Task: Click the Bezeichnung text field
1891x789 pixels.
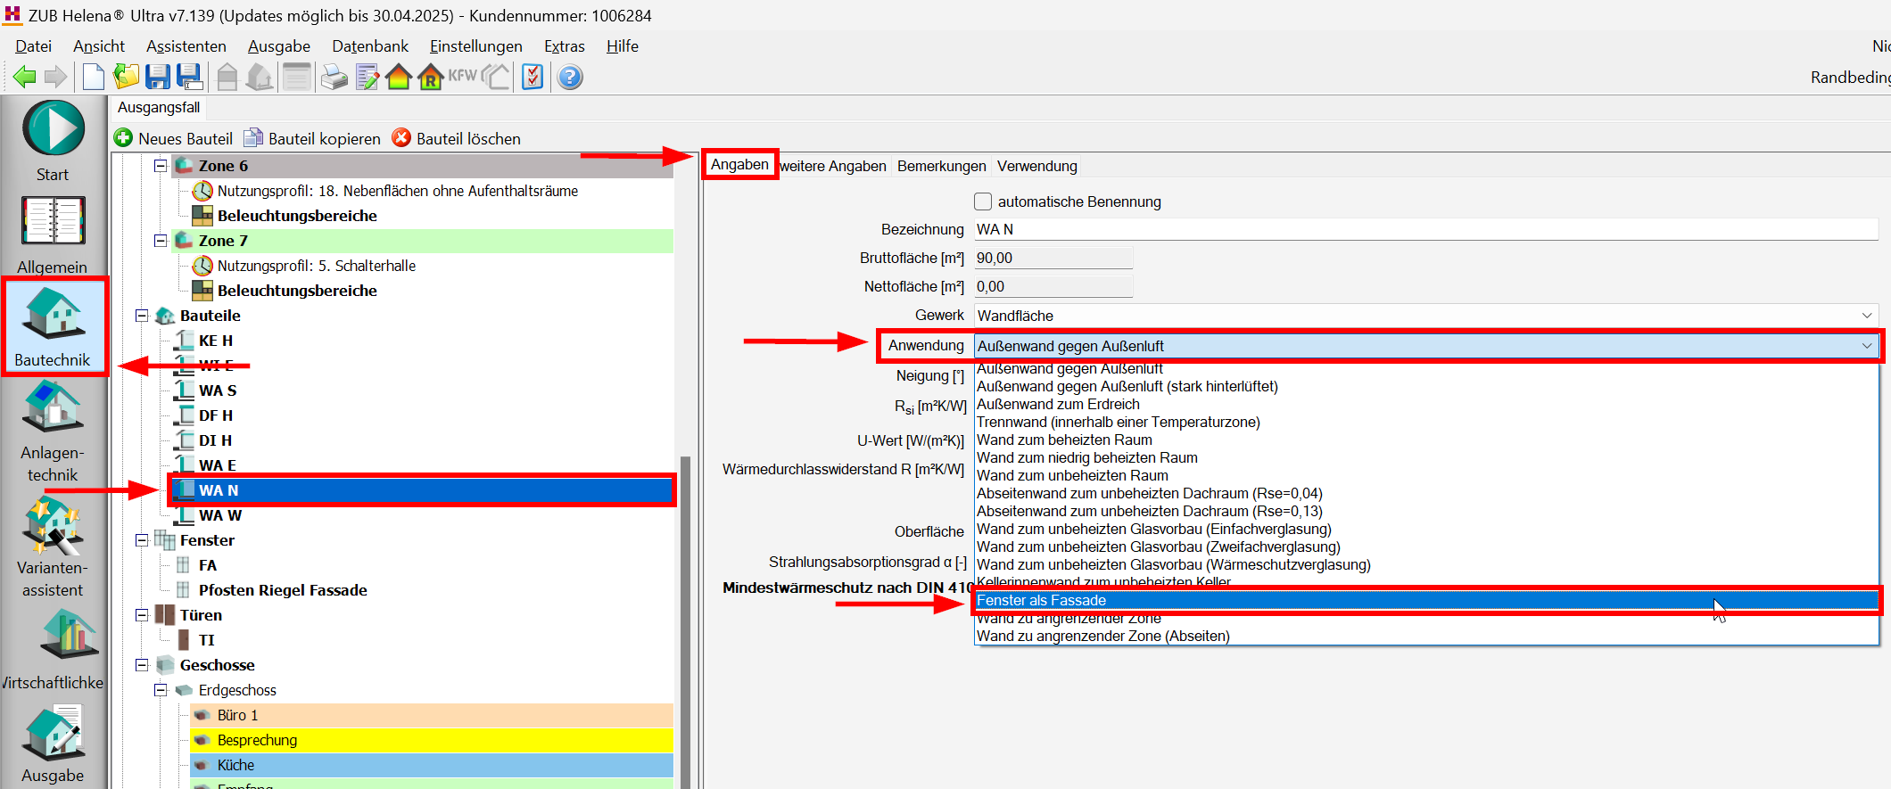Action: [1425, 230]
